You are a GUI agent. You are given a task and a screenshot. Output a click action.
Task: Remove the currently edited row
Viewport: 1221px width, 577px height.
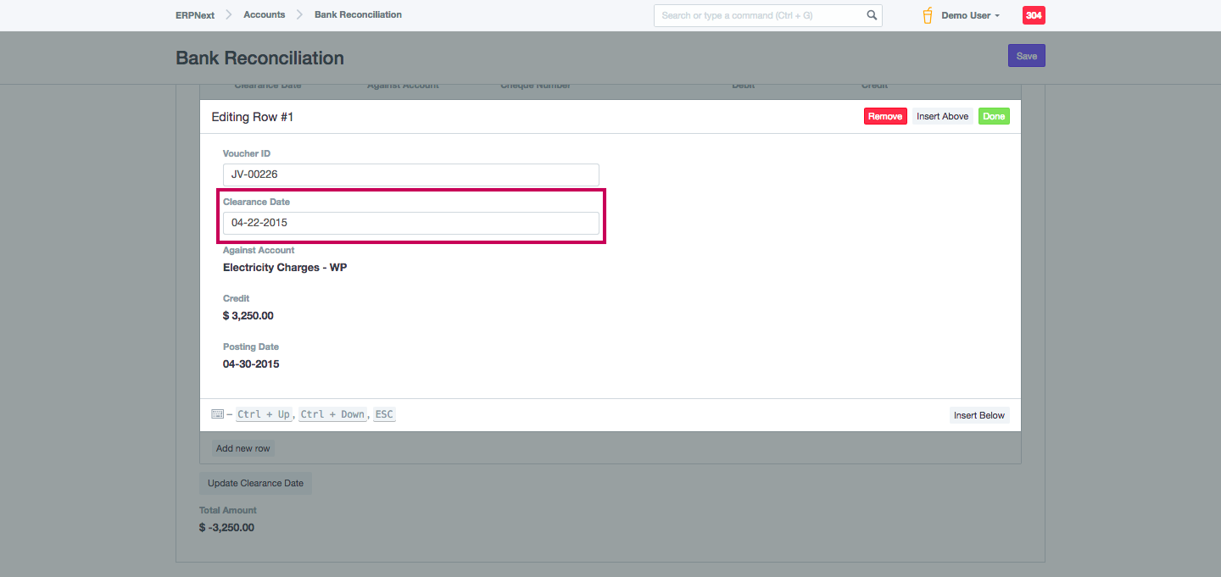tap(884, 116)
